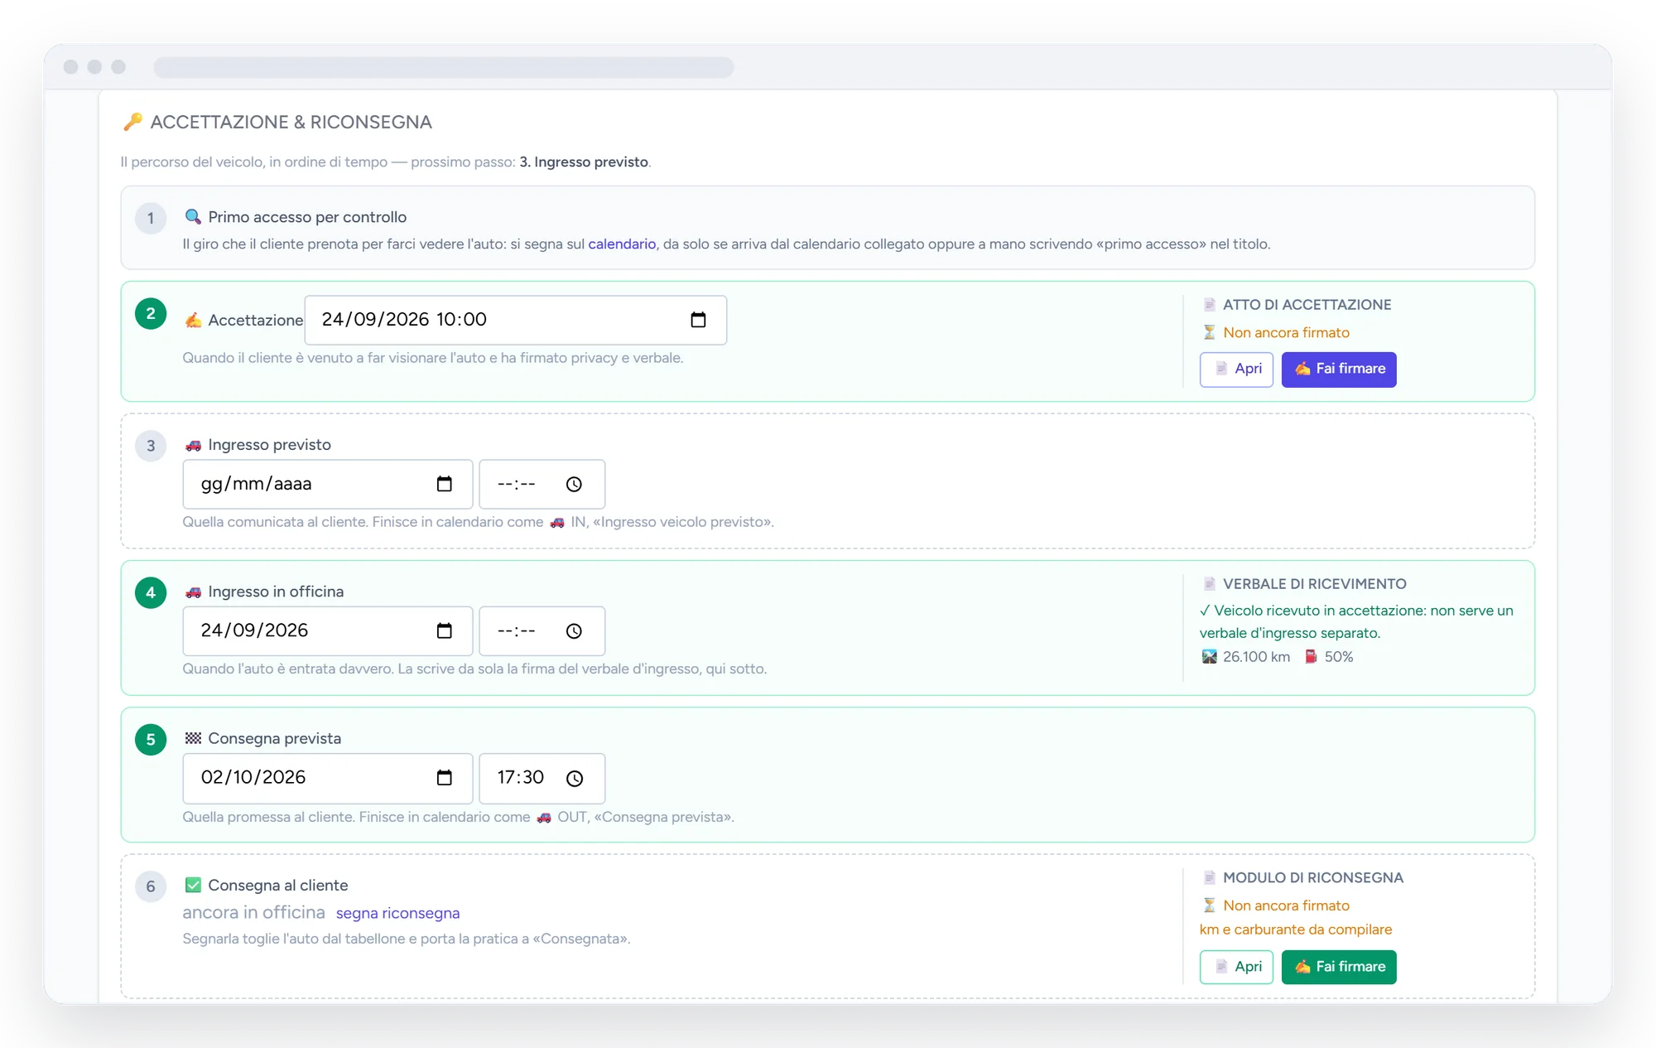The width and height of the screenshot is (1656, 1048).
Task: Open calendar picker for Ingresso previsto date
Action: (x=445, y=484)
